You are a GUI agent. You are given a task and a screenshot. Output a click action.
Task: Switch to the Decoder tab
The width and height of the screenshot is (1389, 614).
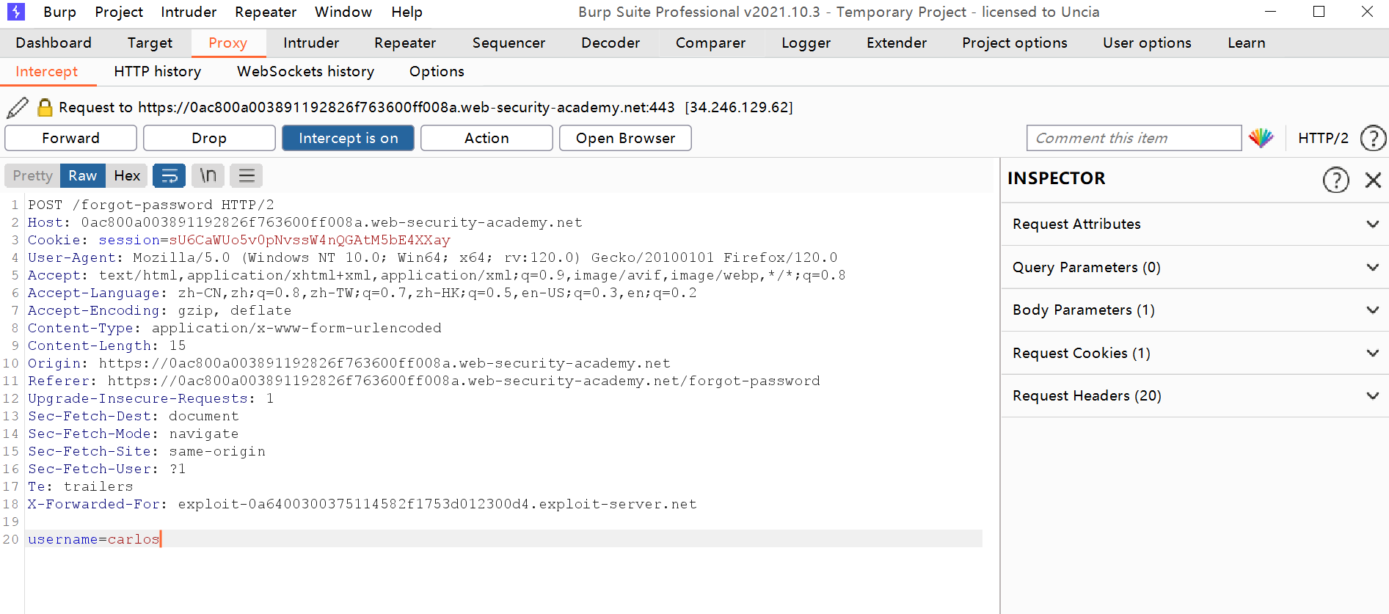point(610,43)
